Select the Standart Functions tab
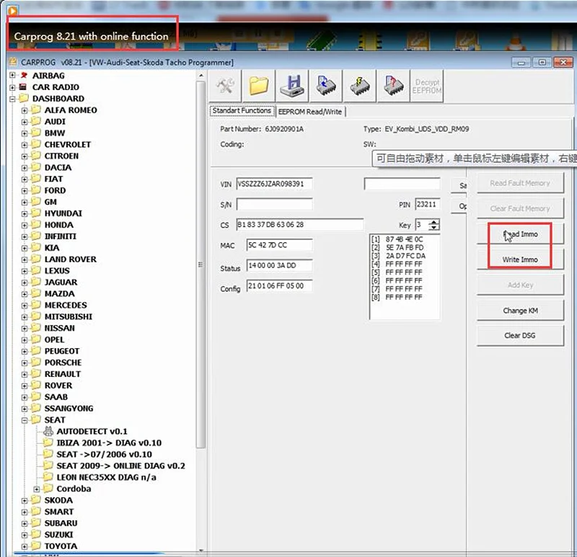 click(x=242, y=111)
